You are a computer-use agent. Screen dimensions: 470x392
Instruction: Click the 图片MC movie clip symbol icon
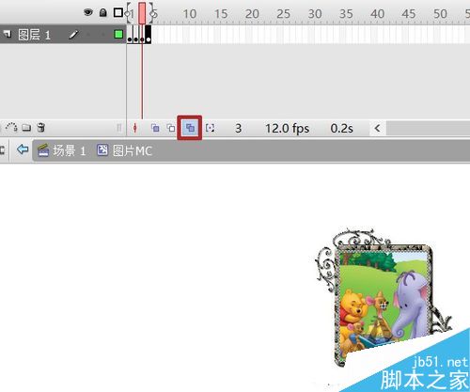pyautogui.click(x=102, y=150)
